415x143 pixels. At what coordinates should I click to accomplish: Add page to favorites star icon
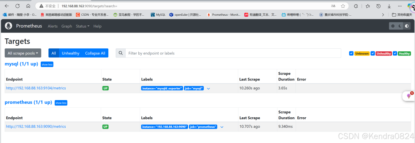coord(343,6)
